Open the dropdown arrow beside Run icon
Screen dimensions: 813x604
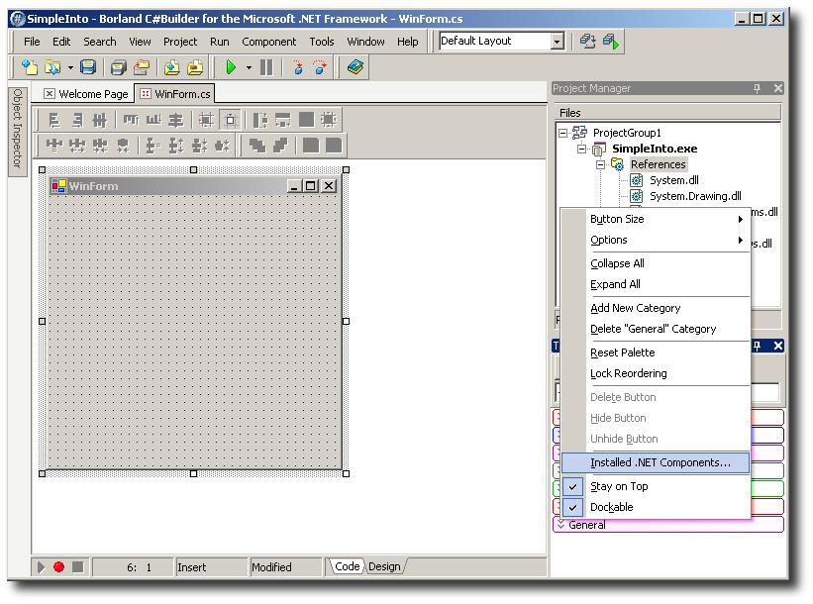click(249, 67)
